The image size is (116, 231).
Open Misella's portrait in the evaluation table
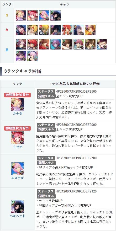17,138
